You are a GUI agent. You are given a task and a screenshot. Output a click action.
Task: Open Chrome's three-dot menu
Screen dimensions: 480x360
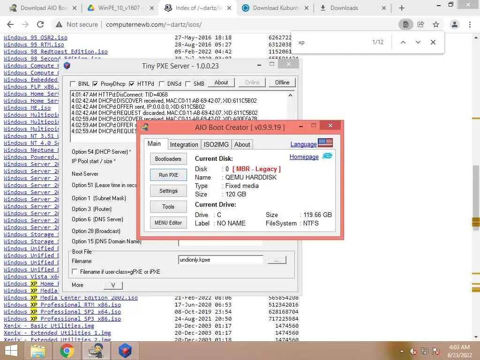[x=470, y=24]
